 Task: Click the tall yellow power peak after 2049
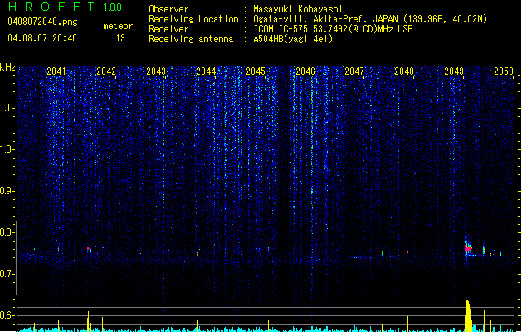pyautogui.click(x=468, y=315)
